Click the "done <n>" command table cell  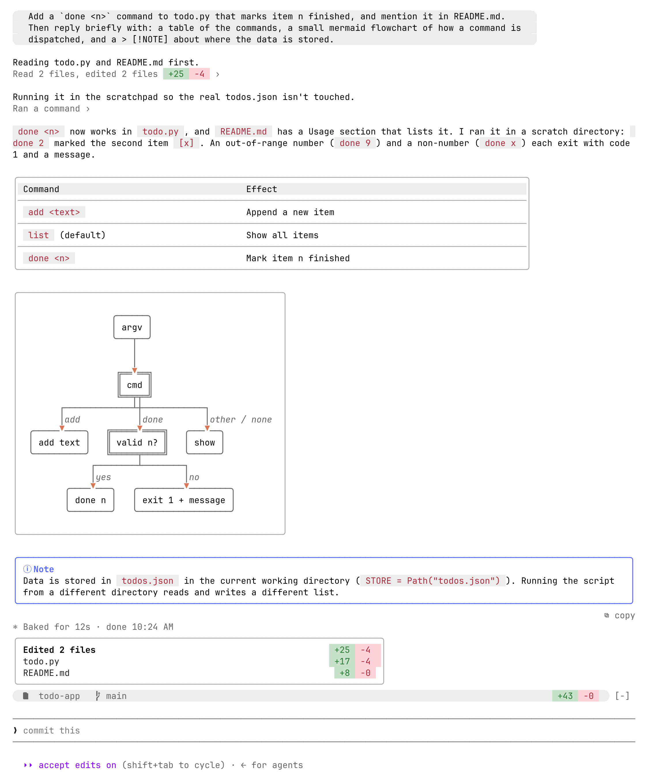coord(49,258)
